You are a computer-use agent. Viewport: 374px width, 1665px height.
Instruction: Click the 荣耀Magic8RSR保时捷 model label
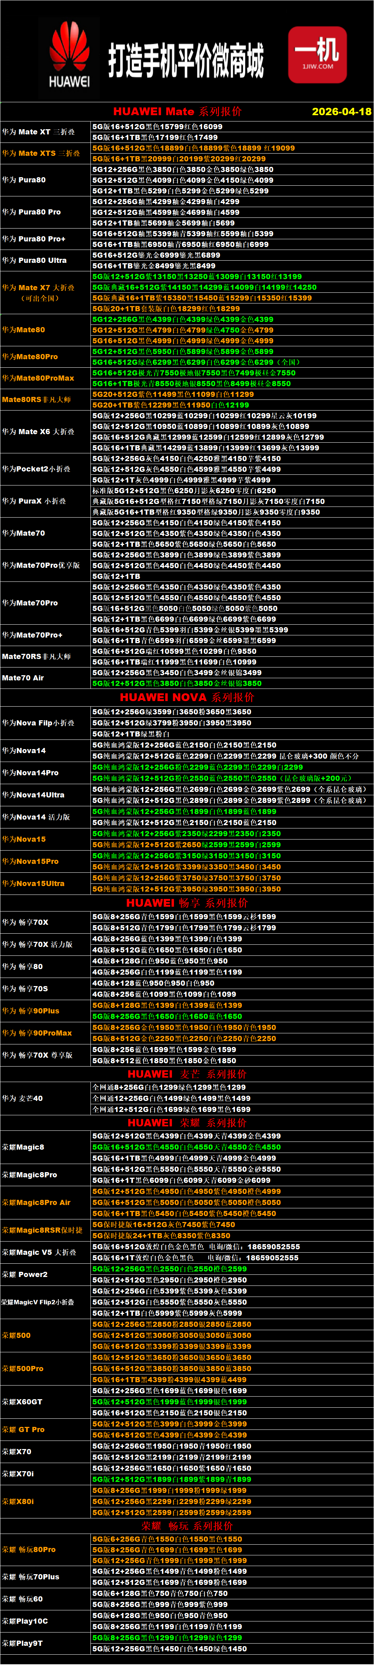tap(42, 1230)
